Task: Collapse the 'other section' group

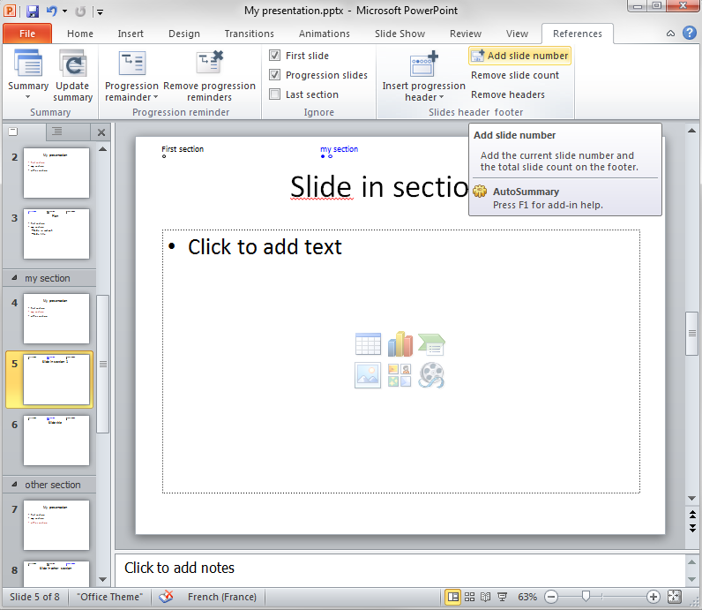Action: coord(14,485)
